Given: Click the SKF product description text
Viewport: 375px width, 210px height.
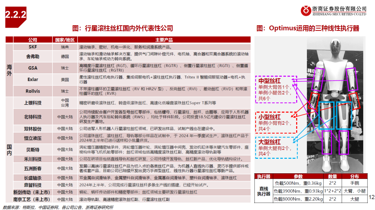Looking at the screenshot, I should point(126,47).
